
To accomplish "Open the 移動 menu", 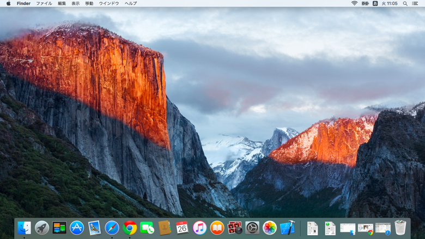I will coord(89,3).
